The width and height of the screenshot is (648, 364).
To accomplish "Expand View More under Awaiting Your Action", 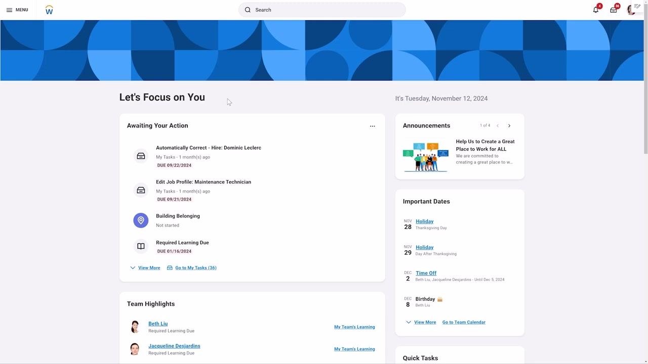I will pyautogui.click(x=145, y=268).
